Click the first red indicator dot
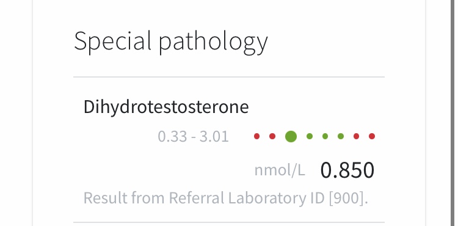The image size is (458, 226). click(x=256, y=136)
